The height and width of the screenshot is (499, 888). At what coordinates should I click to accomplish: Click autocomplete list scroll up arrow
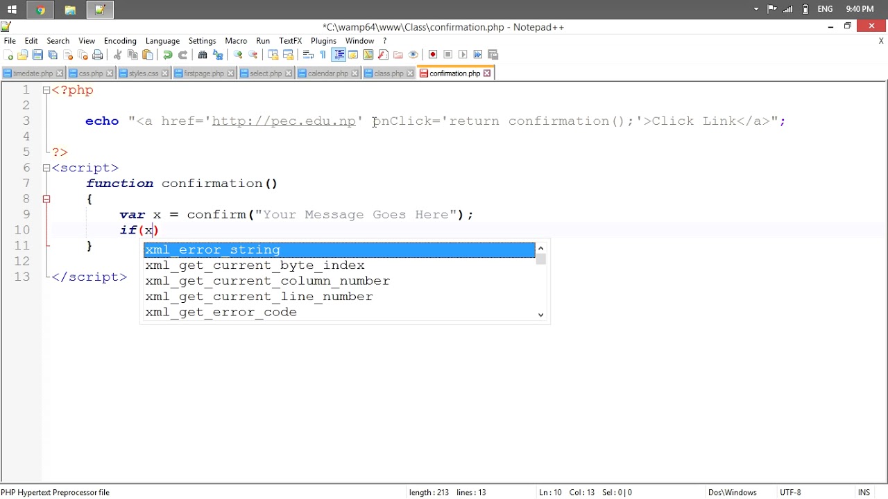[x=541, y=248]
